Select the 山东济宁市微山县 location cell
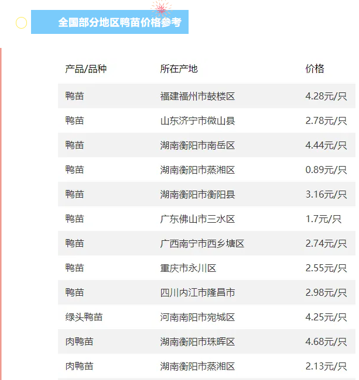This screenshot has width=359, height=380. point(197,121)
